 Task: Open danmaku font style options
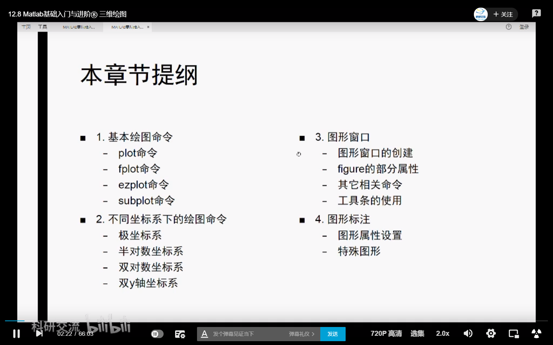[x=205, y=334]
